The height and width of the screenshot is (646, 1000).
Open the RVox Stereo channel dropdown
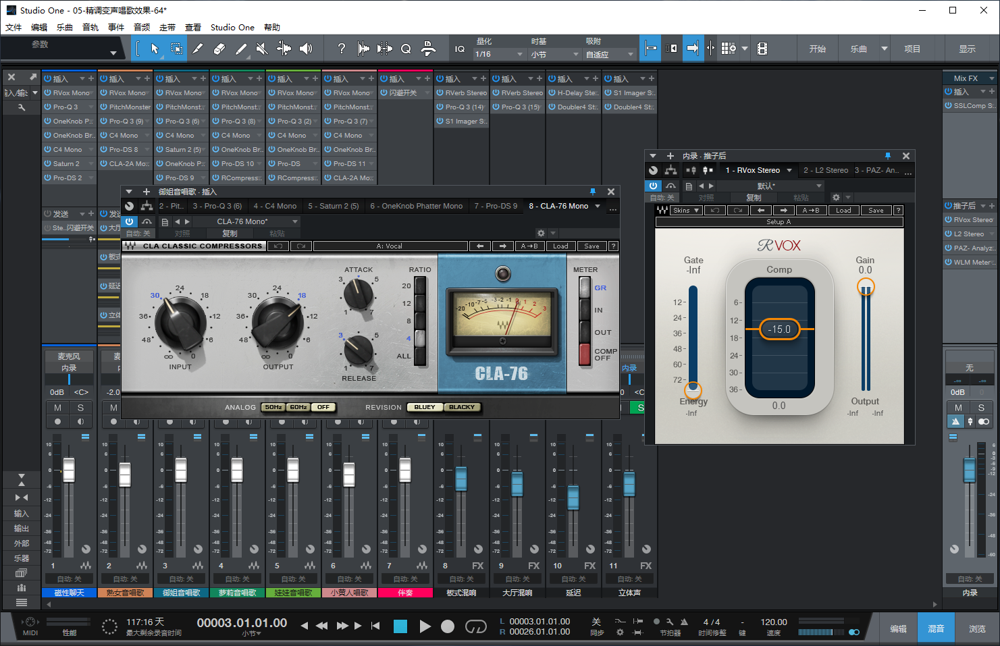790,170
